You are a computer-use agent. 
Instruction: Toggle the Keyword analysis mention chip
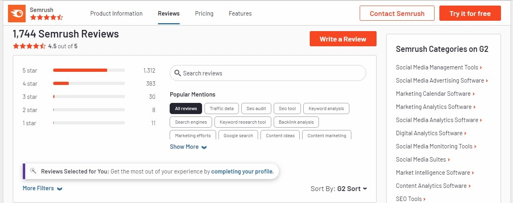click(x=326, y=108)
